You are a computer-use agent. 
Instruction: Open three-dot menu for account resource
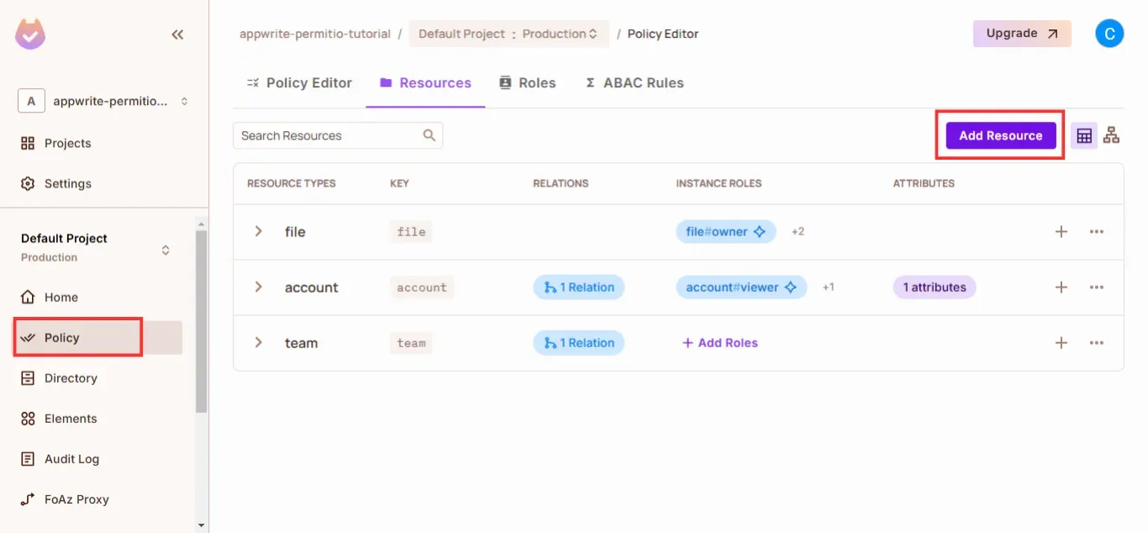pos(1097,287)
